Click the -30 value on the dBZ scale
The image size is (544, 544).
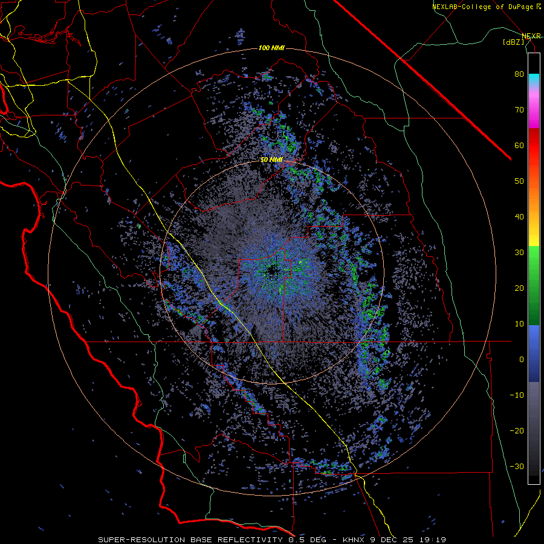point(517,466)
